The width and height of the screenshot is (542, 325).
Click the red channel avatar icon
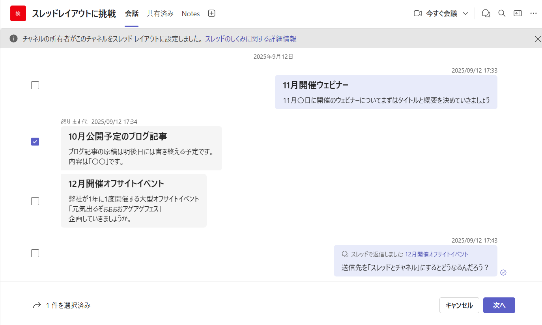18,13
